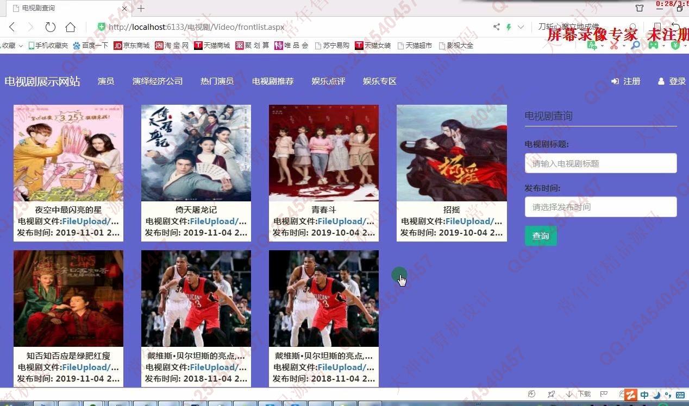689x406 pixels.
Task: Click the circular clock-plus icon in status bar
Action: [532, 394]
